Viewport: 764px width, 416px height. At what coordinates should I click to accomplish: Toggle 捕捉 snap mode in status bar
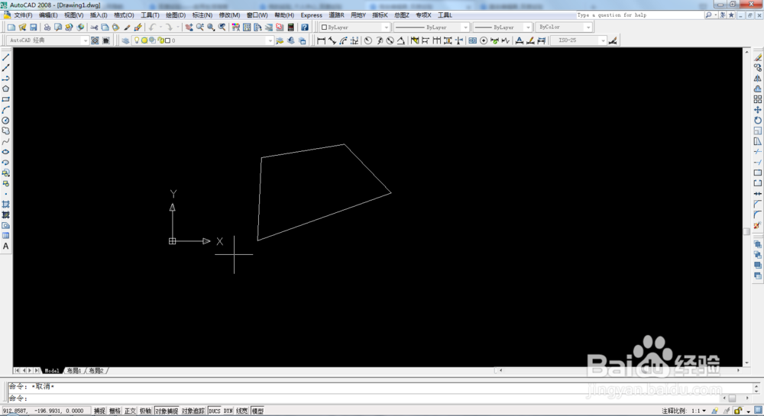(99, 411)
